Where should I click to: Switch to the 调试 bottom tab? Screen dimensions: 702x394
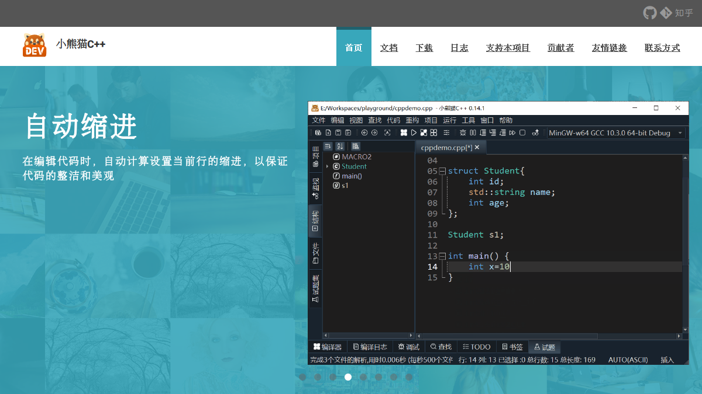point(409,347)
